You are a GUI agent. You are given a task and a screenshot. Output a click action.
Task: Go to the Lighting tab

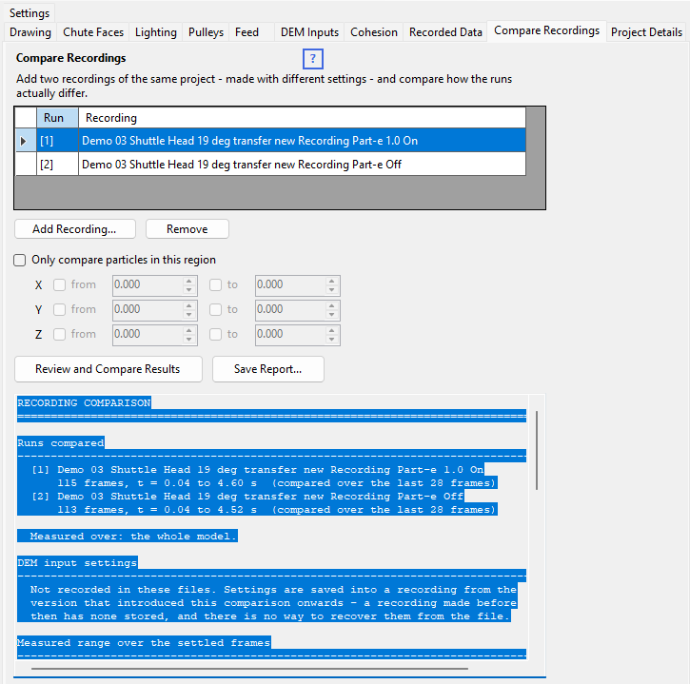click(x=156, y=32)
